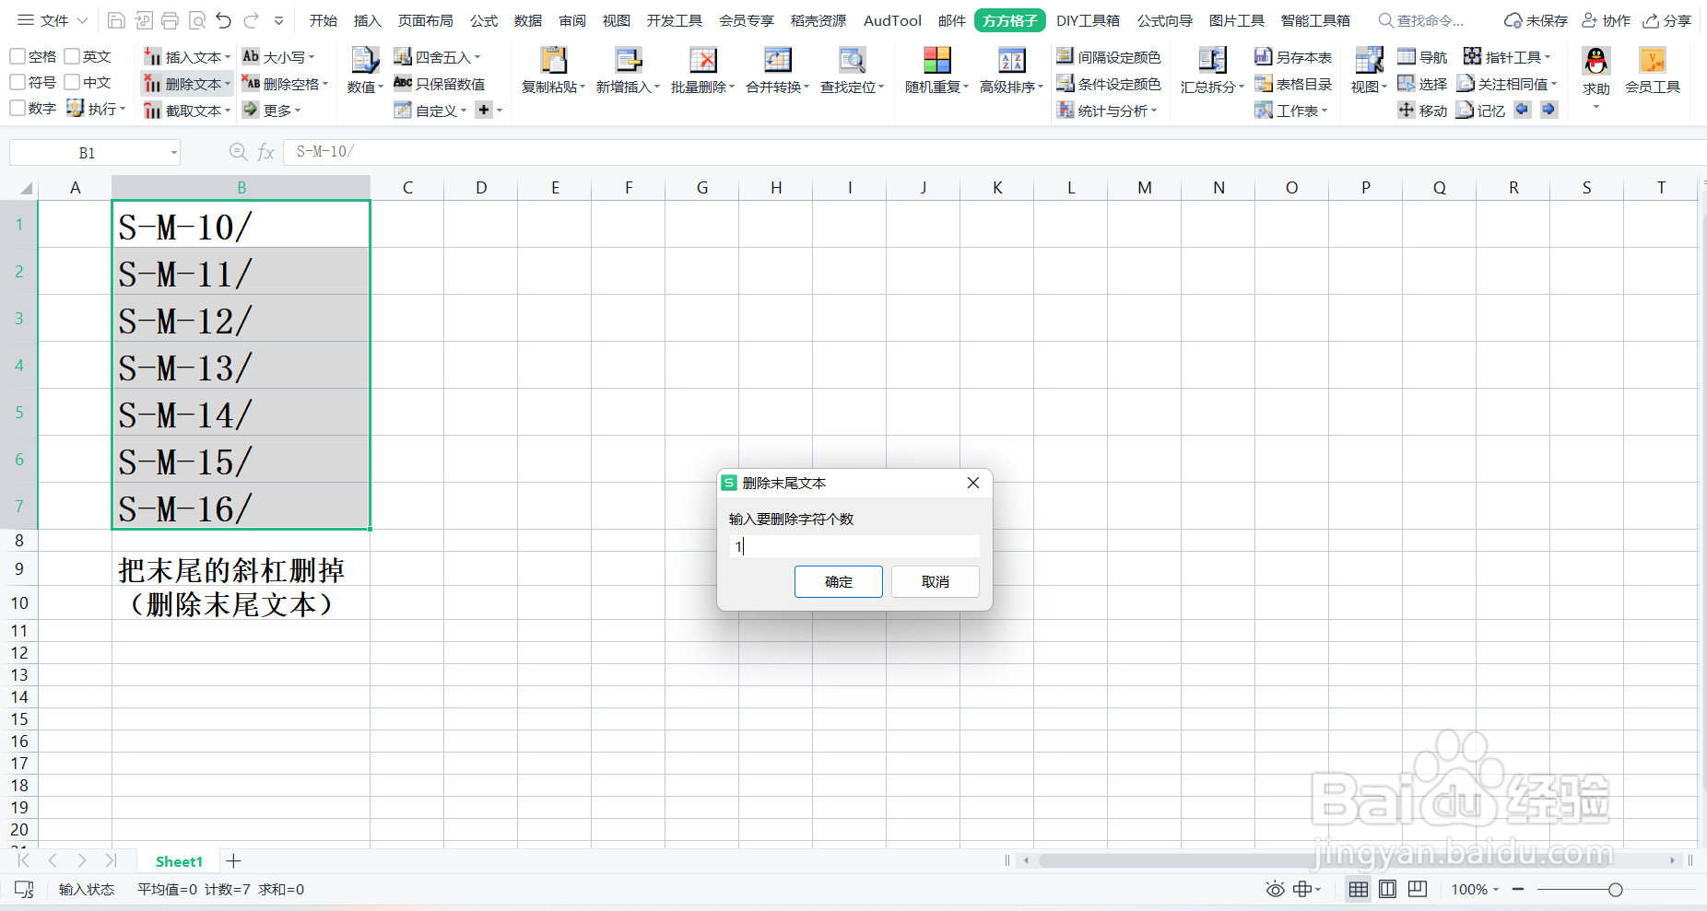Tick the 英文 checkbox
The image size is (1707, 911).
tap(72, 57)
